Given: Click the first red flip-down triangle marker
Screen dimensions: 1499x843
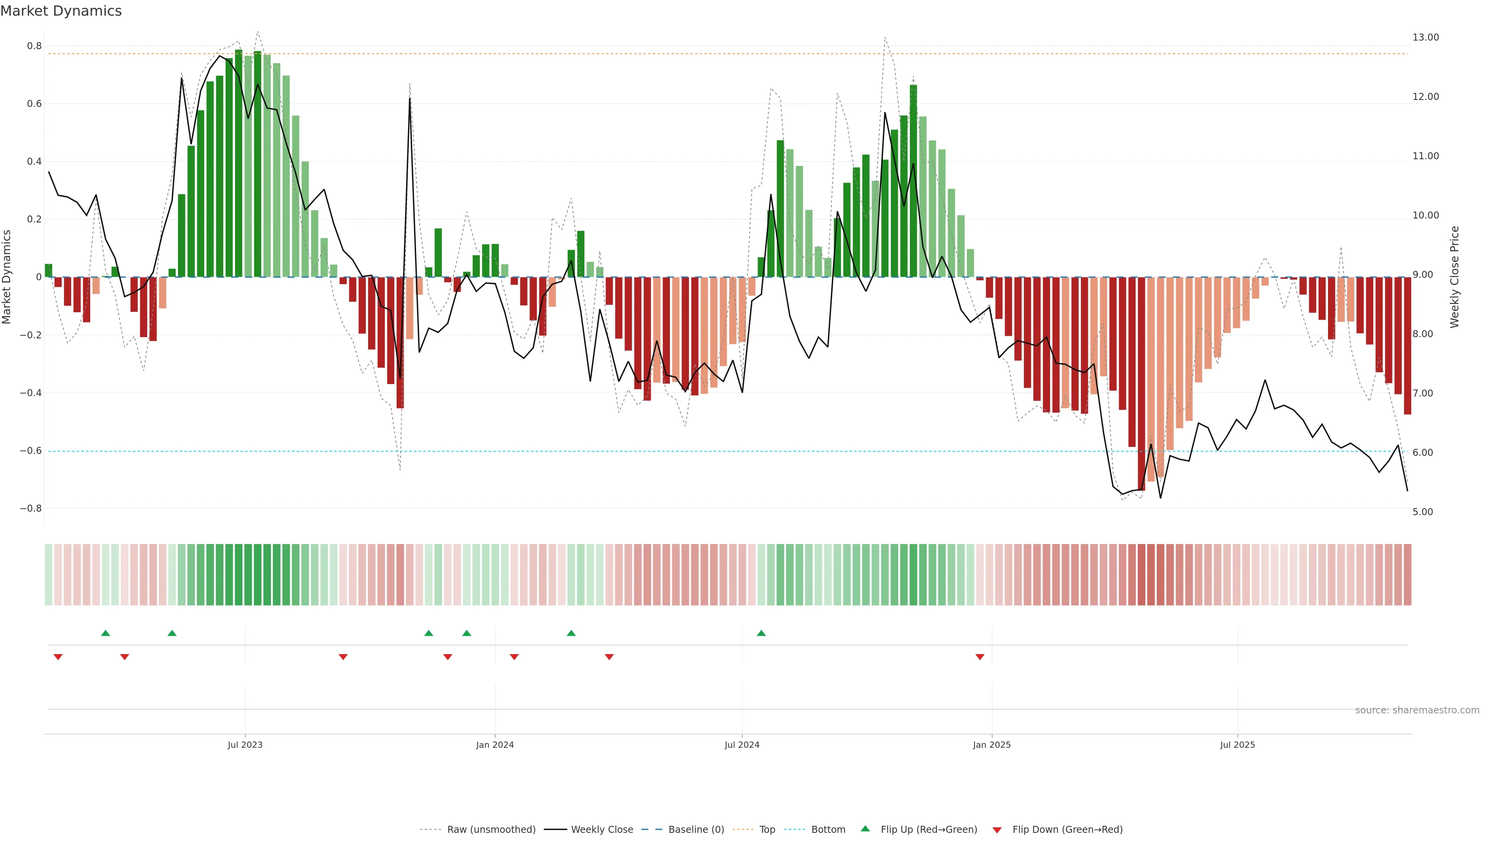Looking at the screenshot, I should (58, 657).
